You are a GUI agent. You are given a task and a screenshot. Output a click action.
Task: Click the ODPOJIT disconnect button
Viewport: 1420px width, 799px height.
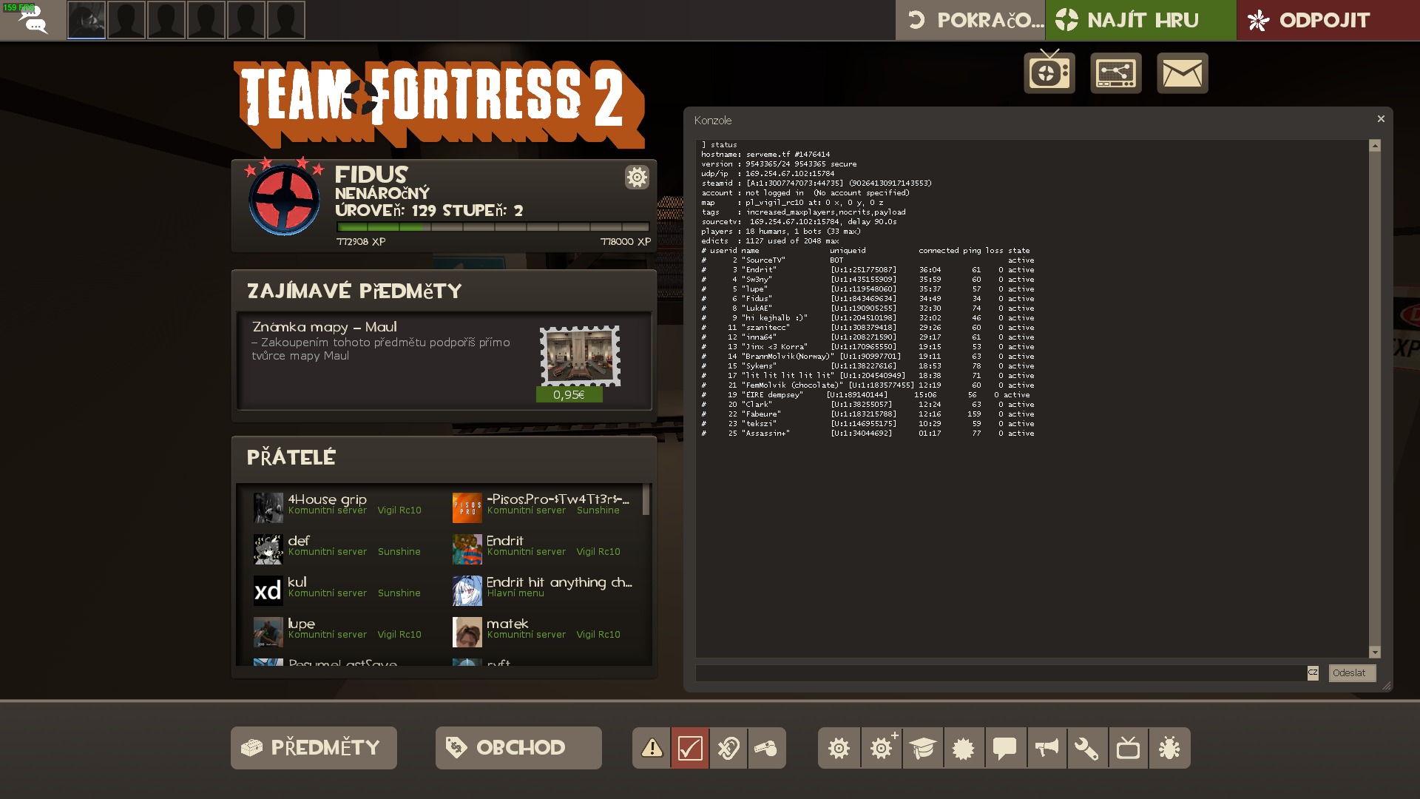[x=1327, y=20]
